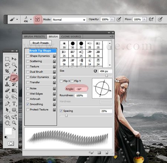Image resolution: width=167 pixels, height=163 pixels.
Task: Switch to the Brush tab
Action: [53, 37]
